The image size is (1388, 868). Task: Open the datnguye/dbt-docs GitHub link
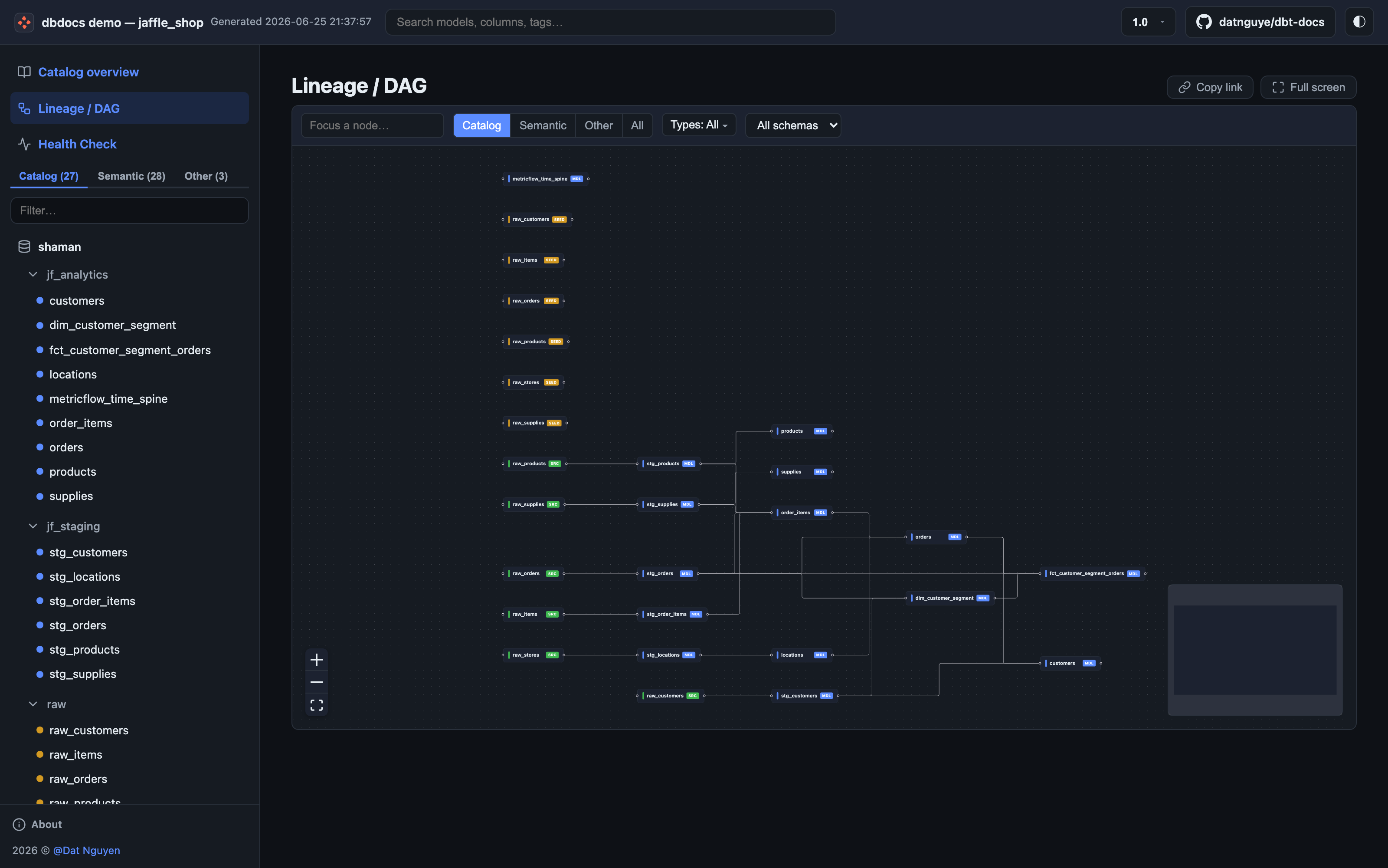point(1260,22)
